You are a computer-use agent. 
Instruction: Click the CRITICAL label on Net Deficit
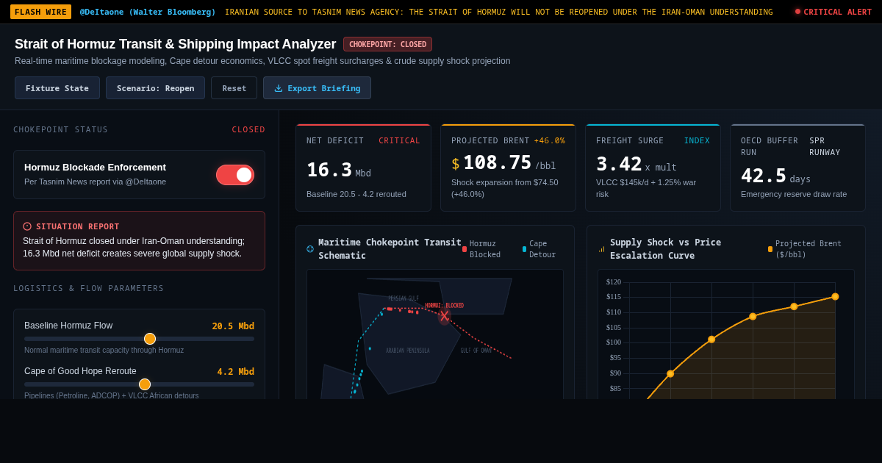click(399, 140)
